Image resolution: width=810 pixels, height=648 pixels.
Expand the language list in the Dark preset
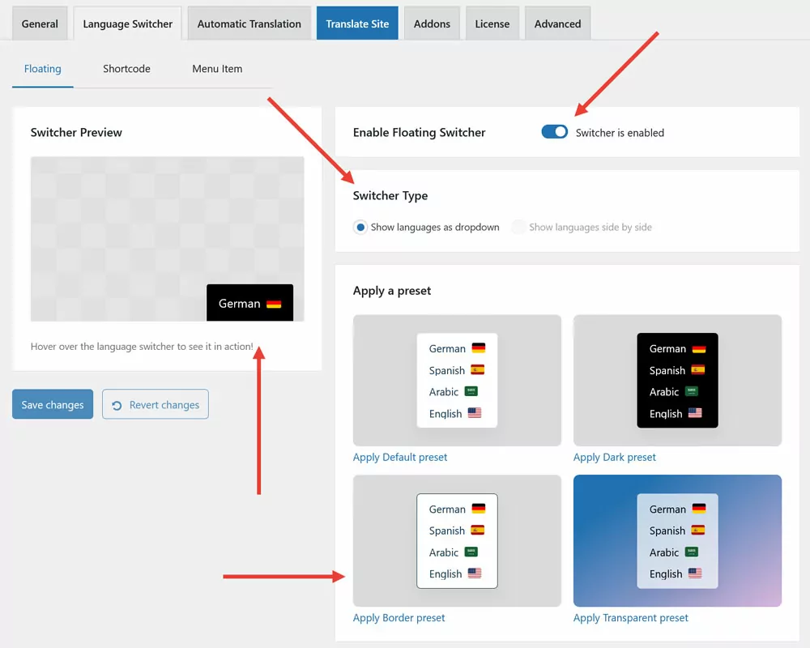(677, 381)
